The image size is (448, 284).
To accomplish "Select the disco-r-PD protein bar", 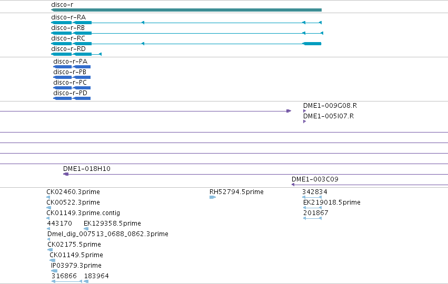I will pos(72,98).
